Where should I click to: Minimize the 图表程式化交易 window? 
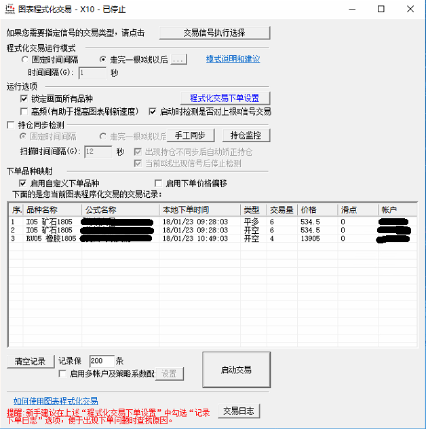[352, 10]
